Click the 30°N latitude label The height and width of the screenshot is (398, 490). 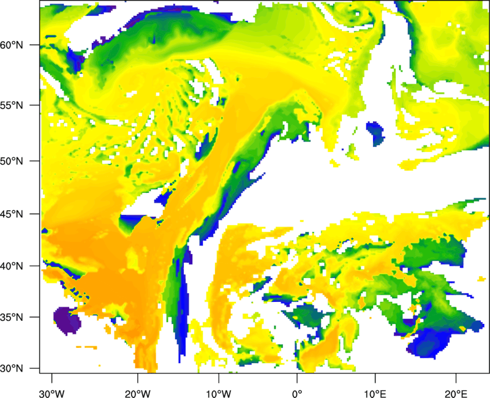click(12, 369)
